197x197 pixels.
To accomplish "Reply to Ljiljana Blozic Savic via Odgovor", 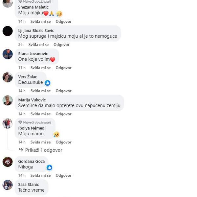I will click(61, 45).
